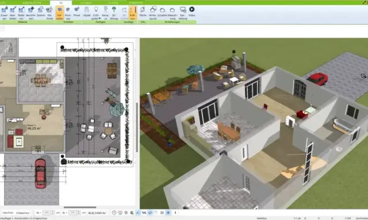Click the 3D-Schnitt icon

(x=124, y=10)
